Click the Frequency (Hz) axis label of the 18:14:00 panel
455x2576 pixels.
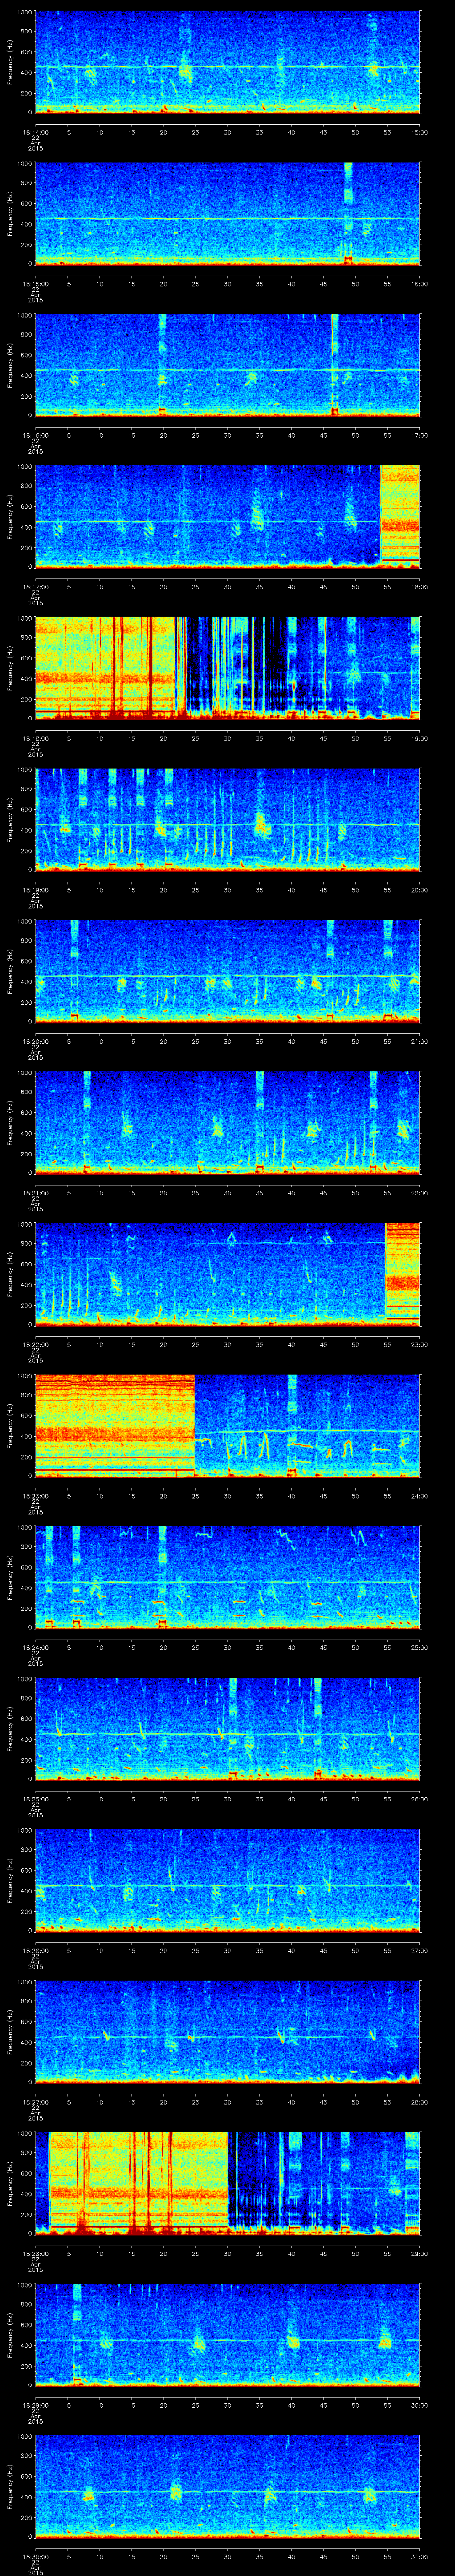coord(10,62)
